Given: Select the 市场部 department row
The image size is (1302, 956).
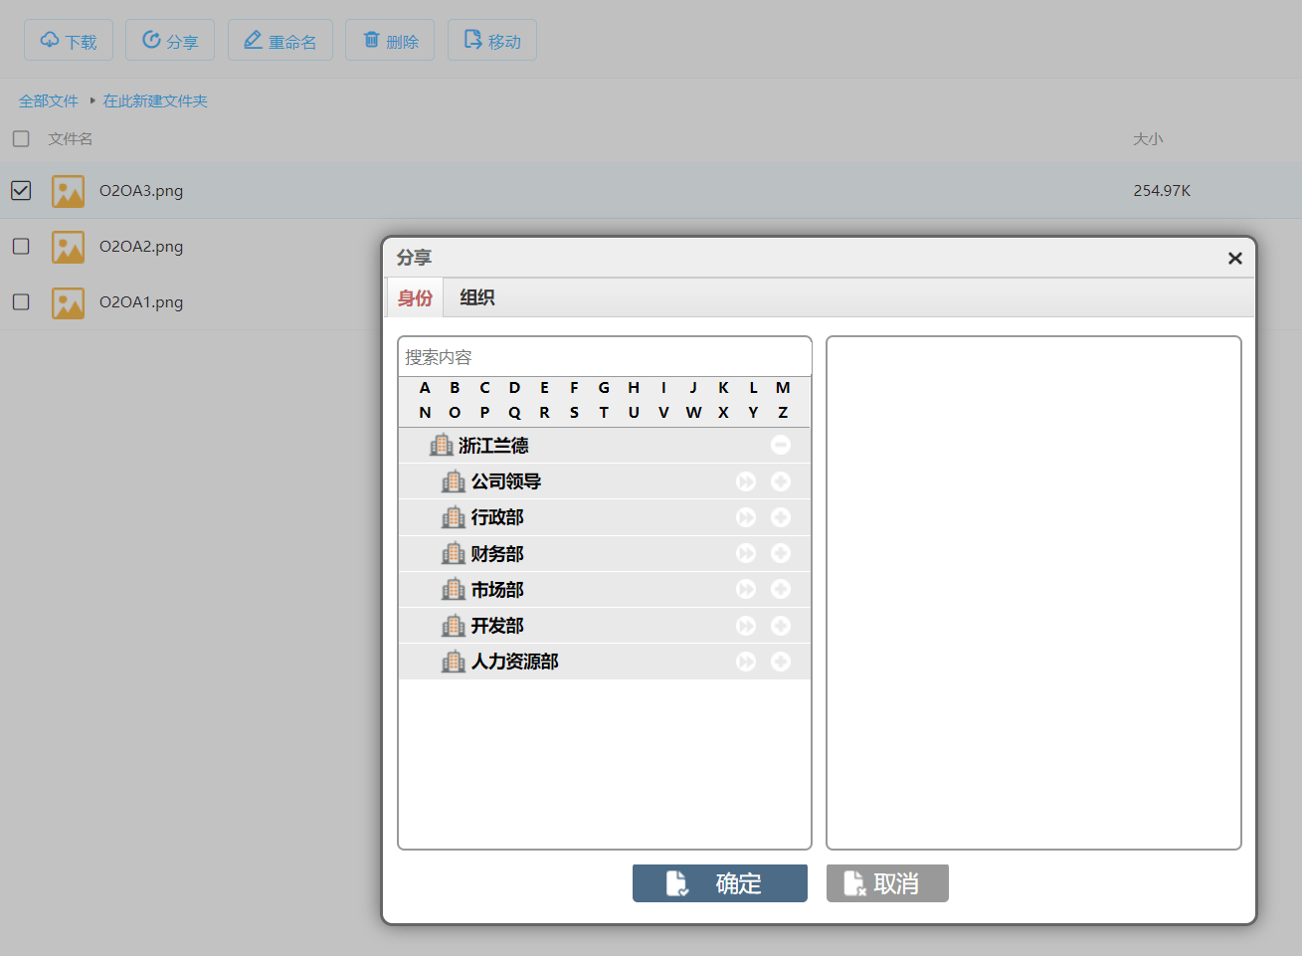Looking at the screenshot, I should [x=605, y=589].
